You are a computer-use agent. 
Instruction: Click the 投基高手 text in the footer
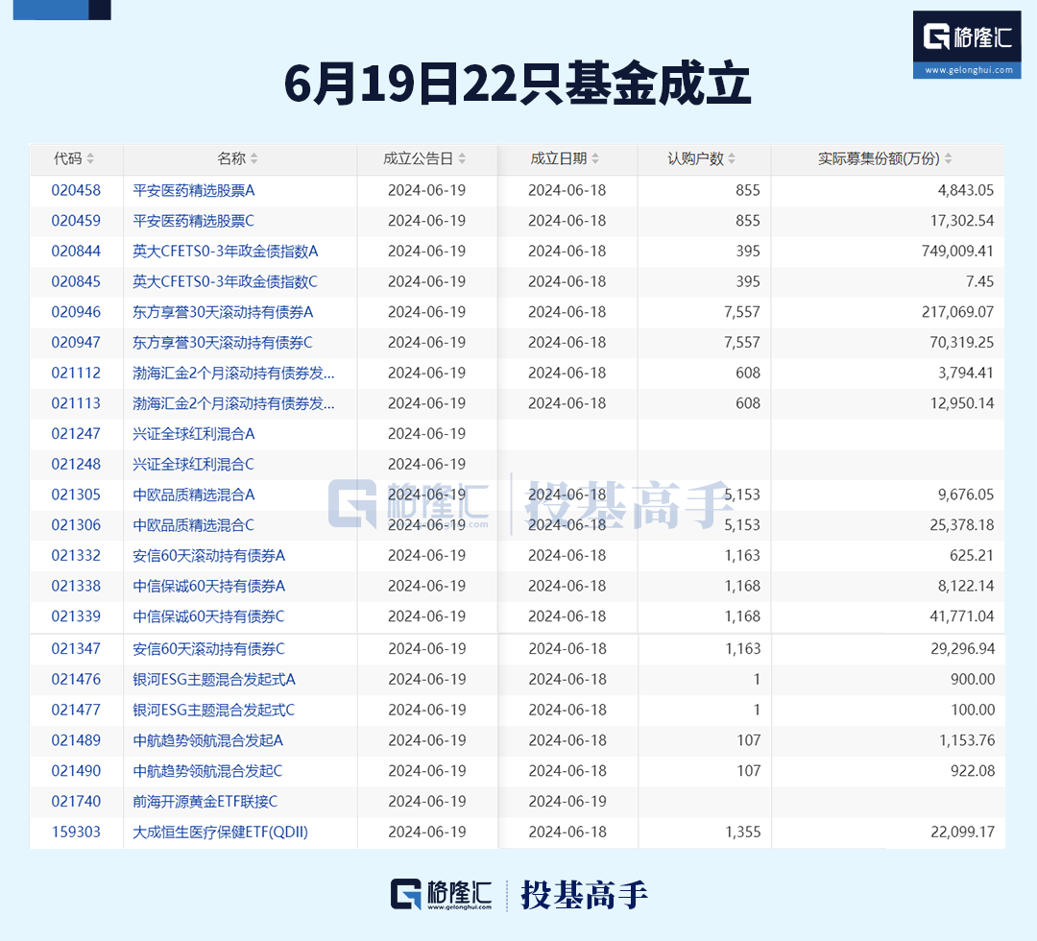tap(584, 895)
